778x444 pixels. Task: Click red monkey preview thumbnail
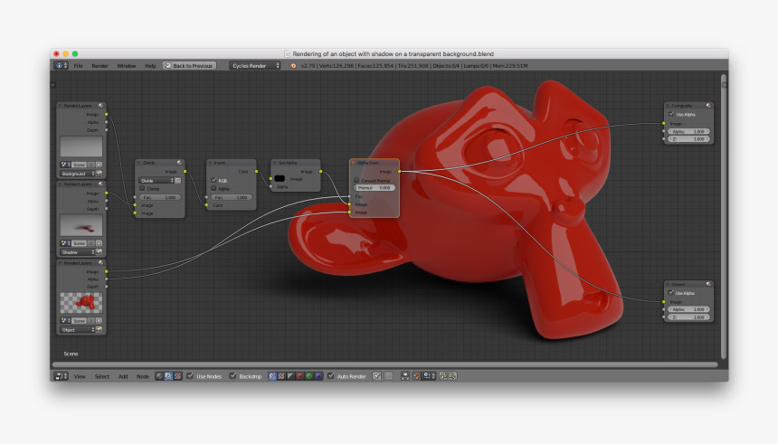(x=81, y=303)
